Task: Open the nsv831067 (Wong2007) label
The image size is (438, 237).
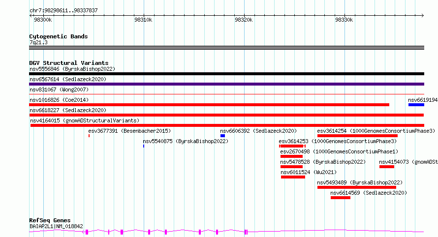Action: pos(59,89)
